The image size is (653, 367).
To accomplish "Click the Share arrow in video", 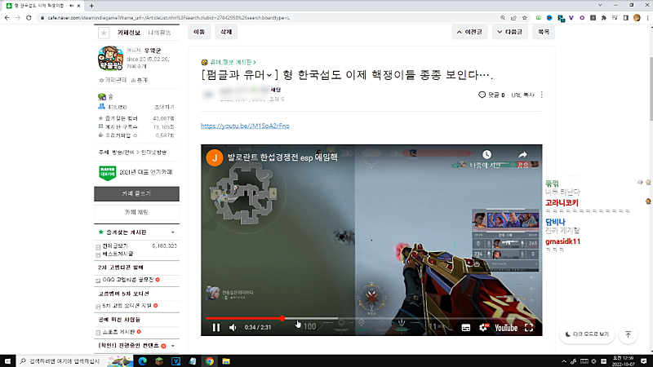I will click(x=522, y=154).
